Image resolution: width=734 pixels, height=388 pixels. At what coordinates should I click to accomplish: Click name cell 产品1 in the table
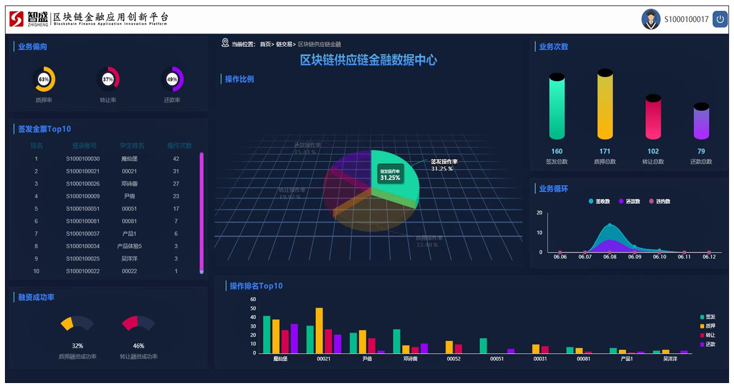pos(129,233)
